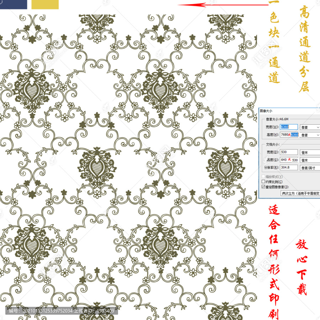The height and width of the screenshot is (320, 320).
Task: Open the 像素 unit dropdown for 宽度(W)
Action: click(310, 127)
